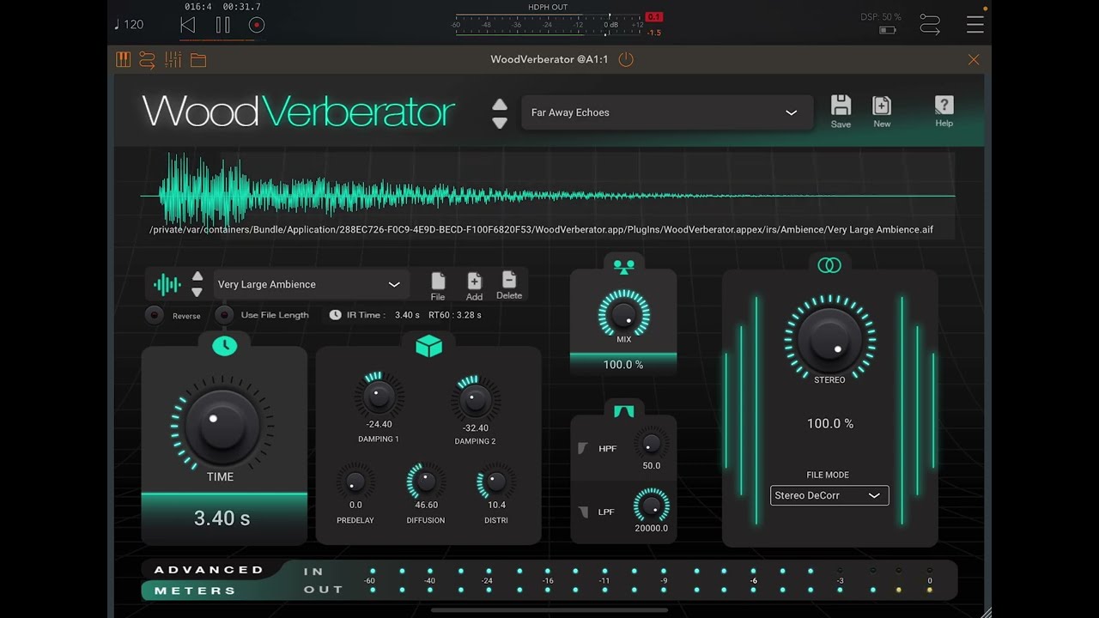Image resolution: width=1099 pixels, height=618 pixels.
Task: Load an IR with the File button
Action: tap(438, 286)
